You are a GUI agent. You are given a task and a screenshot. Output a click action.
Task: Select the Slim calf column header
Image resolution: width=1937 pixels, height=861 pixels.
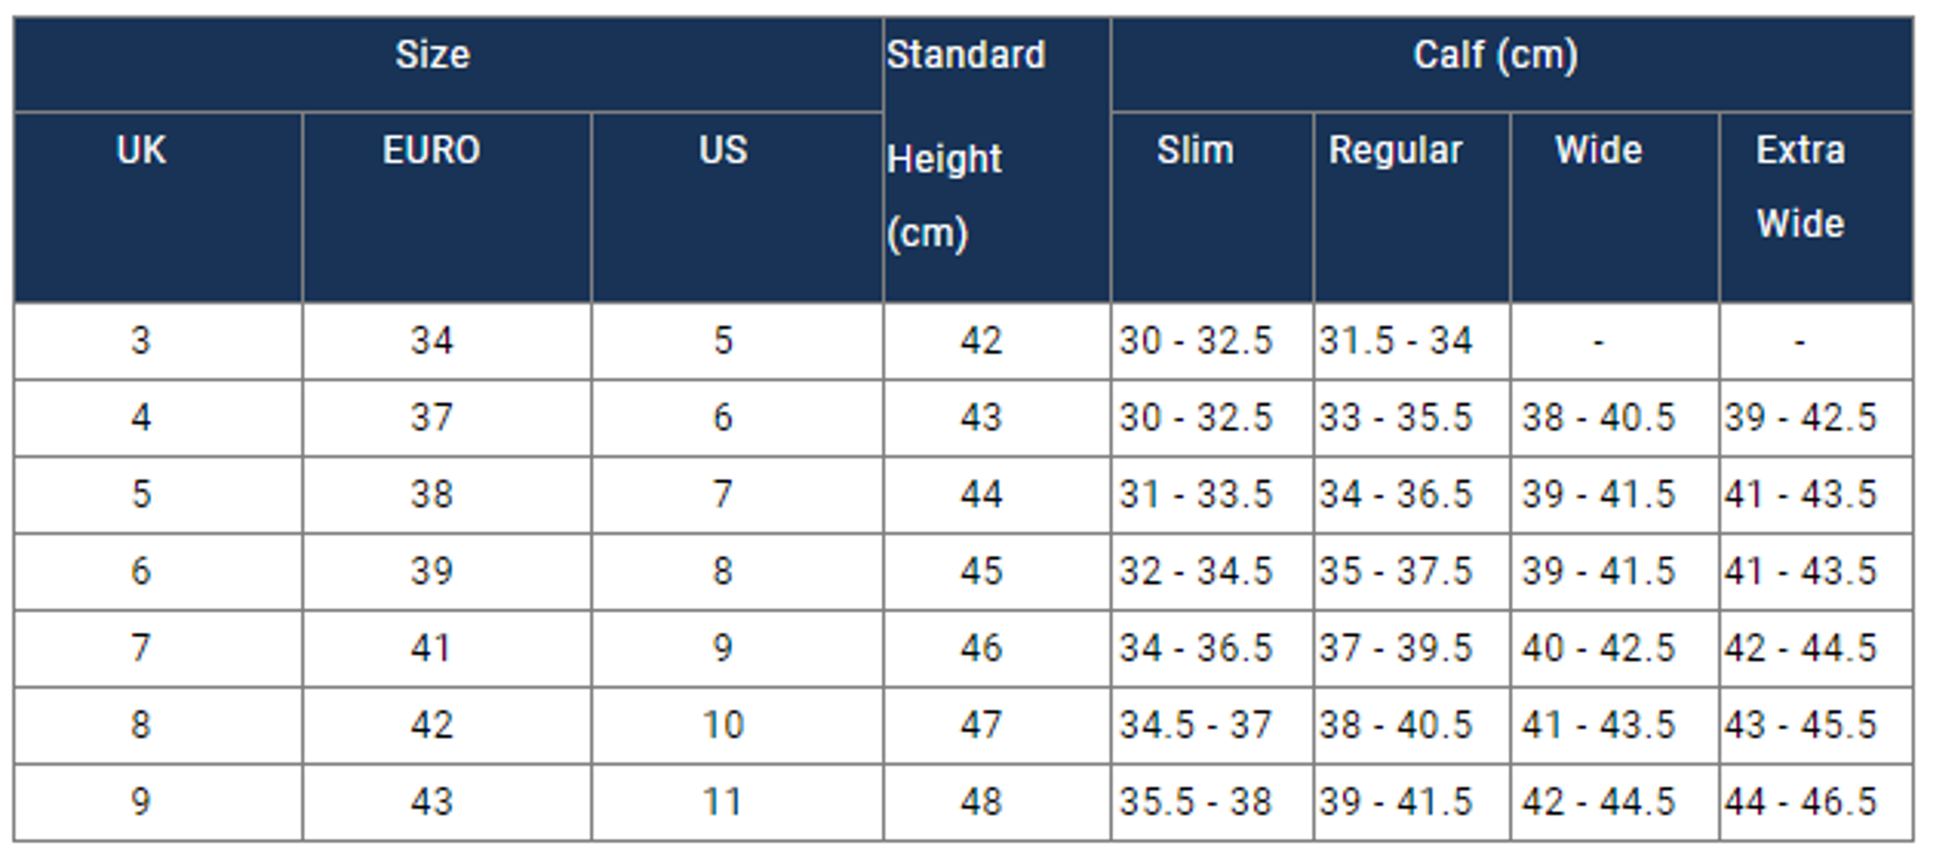coord(1196,150)
